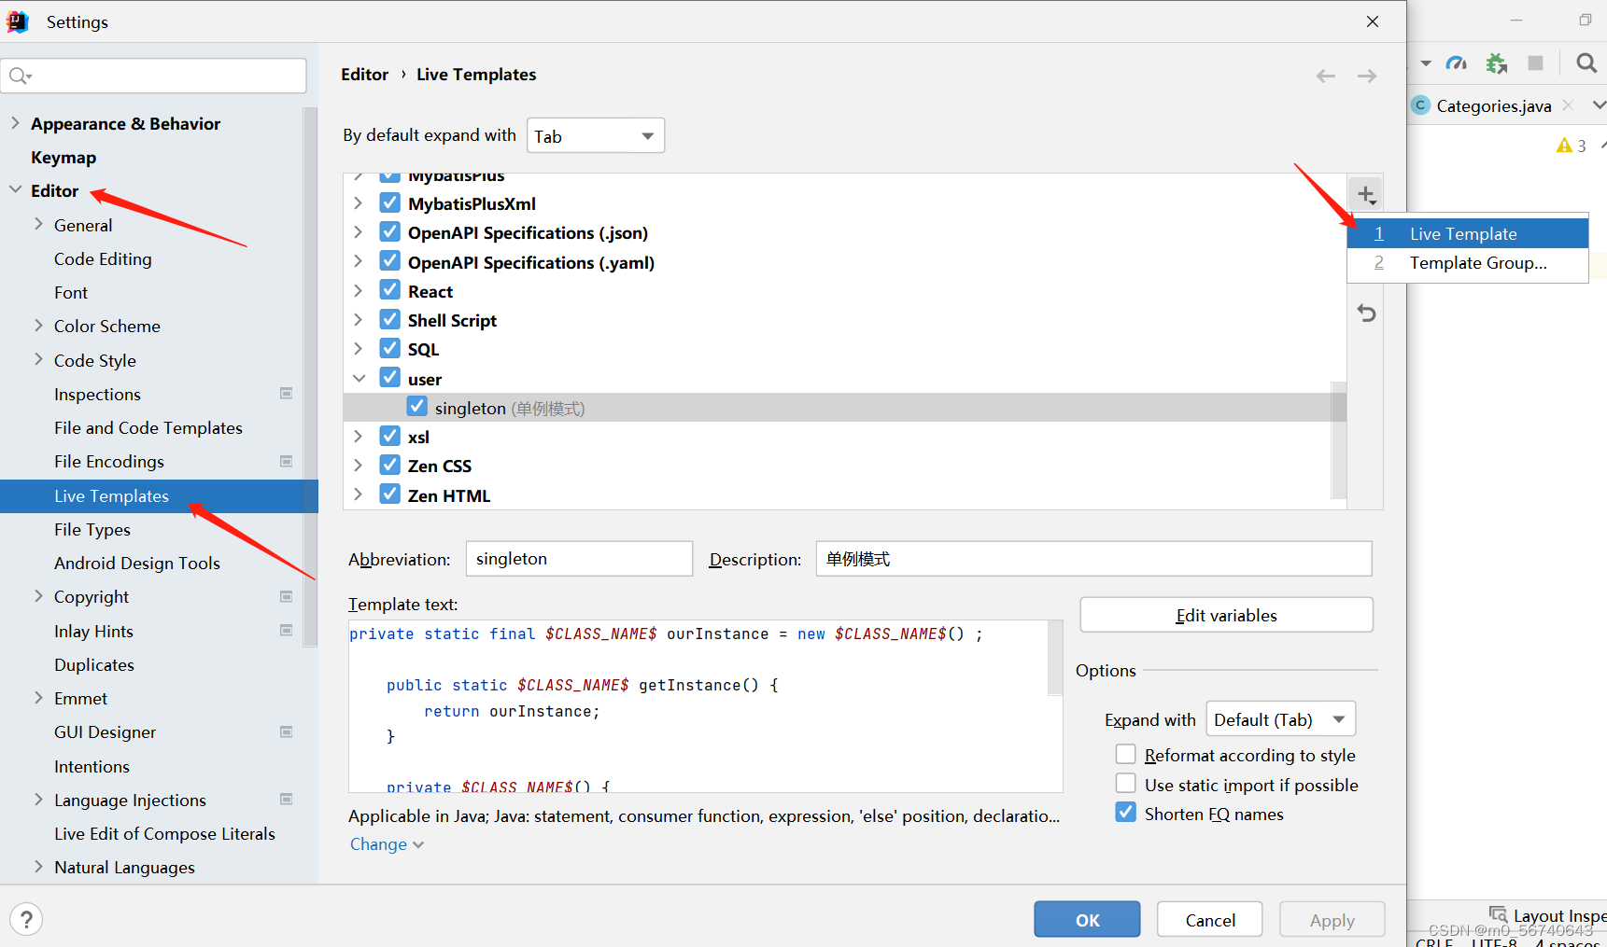
Task: Click the run configuration dropdown arrow in IDE toolbar
Action: pyautogui.click(x=1426, y=63)
